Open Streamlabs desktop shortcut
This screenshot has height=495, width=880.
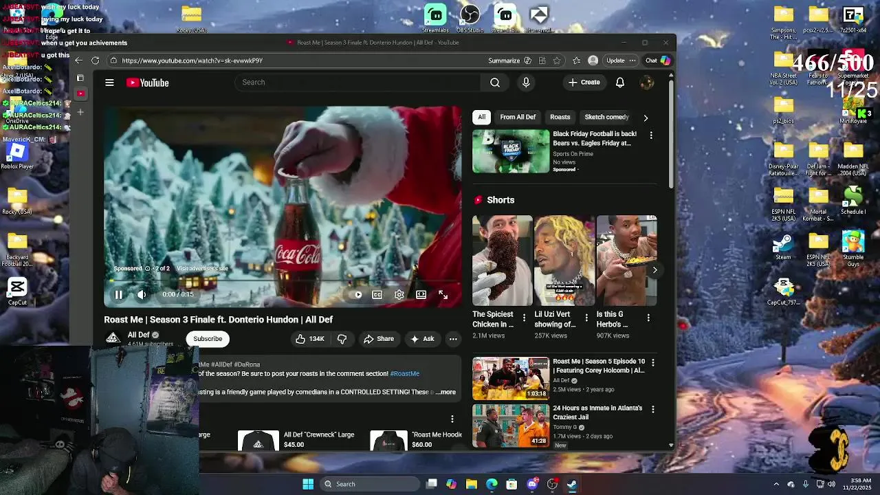point(435,18)
